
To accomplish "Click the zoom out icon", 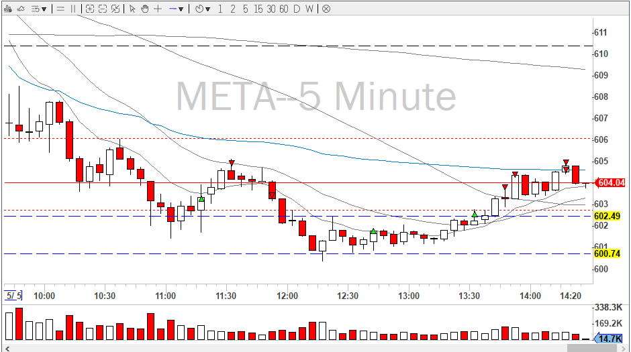I will (x=103, y=9).
